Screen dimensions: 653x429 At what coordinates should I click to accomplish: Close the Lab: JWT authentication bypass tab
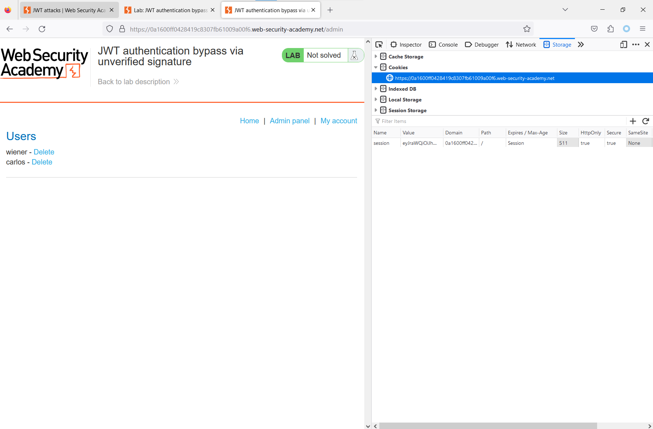pyautogui.click(x=213, y=10)
